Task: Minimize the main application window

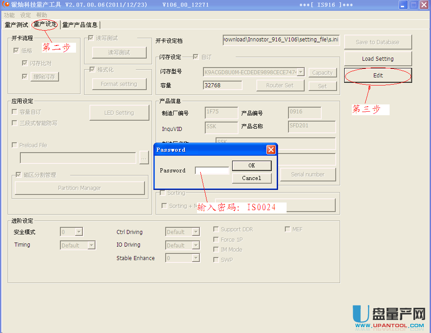Action: pyautogui.click(x=403, y=5)
